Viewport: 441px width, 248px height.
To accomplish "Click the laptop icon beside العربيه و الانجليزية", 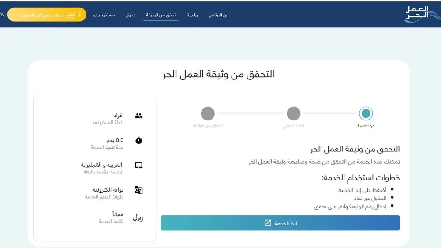I will tap(138, 165).
